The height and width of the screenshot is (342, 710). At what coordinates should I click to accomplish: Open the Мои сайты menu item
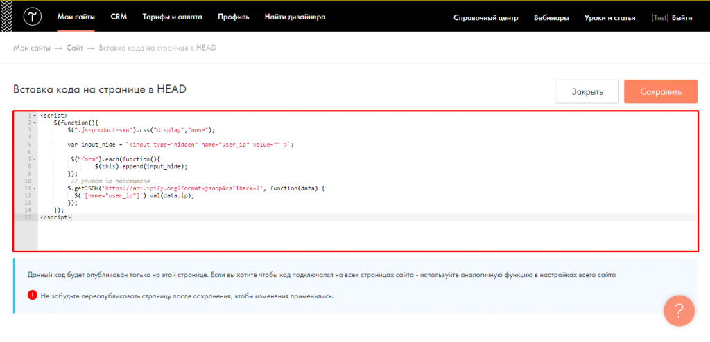tap(76, 17)
